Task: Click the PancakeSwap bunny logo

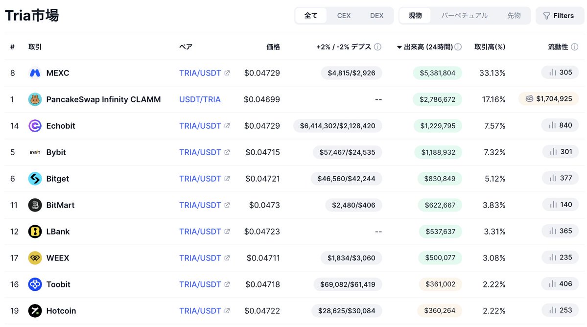Action: click(35, 99)
